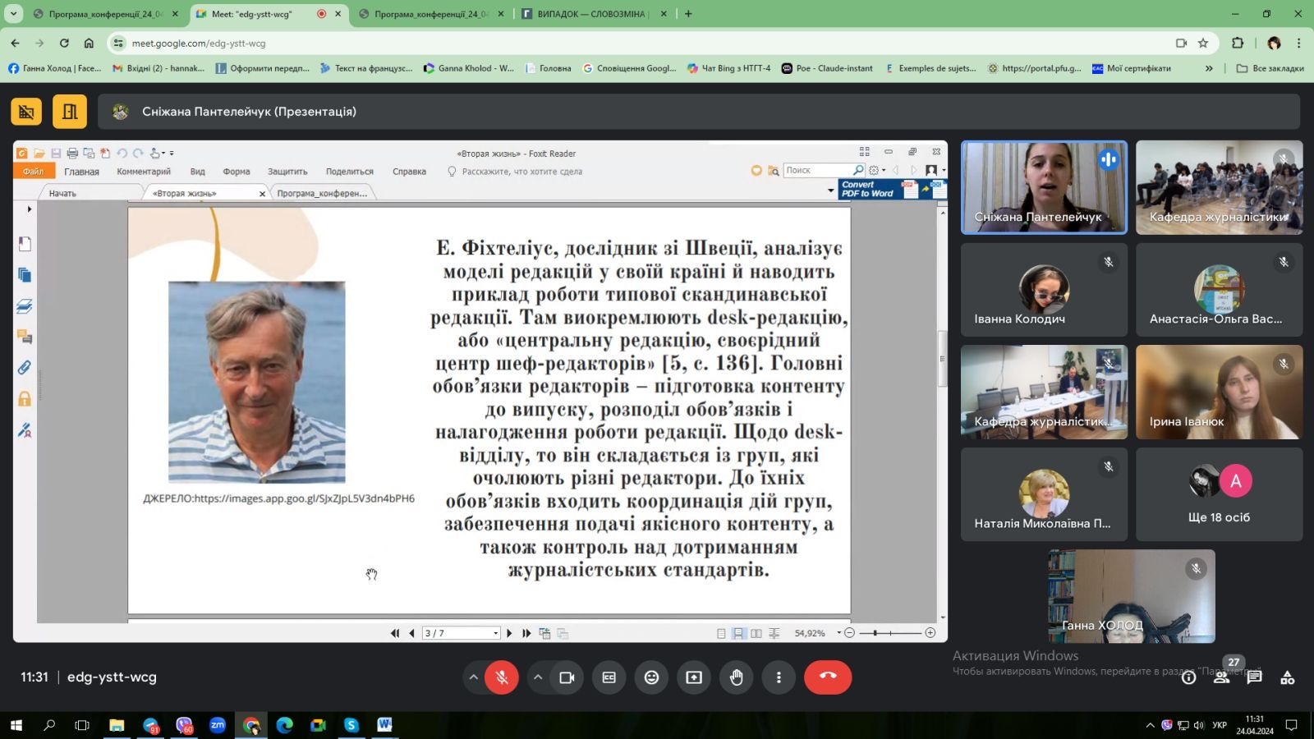The height and width of the screenshot is (739, 1314).
Task: Open the emoji reactions button
Action: coord(651,677)
